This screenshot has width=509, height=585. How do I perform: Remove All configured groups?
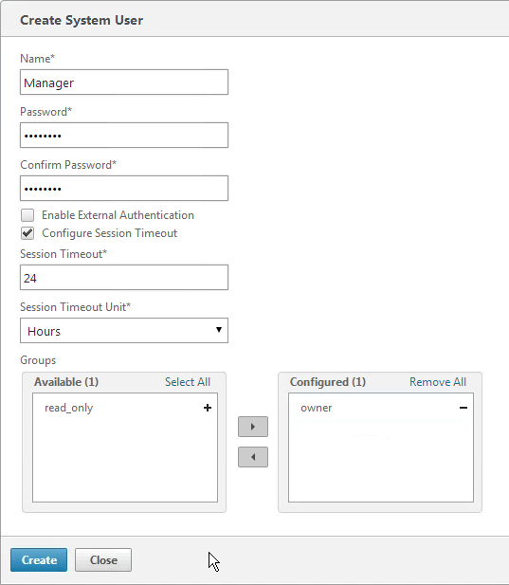[438, 382]
